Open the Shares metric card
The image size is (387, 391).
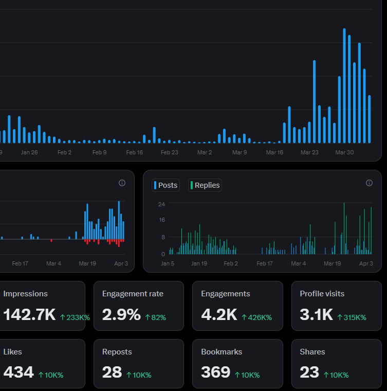[337, 364]
